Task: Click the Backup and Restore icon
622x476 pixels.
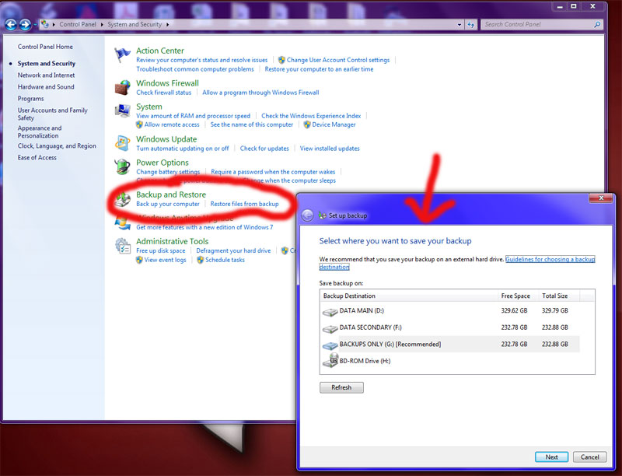Action: 123,199
